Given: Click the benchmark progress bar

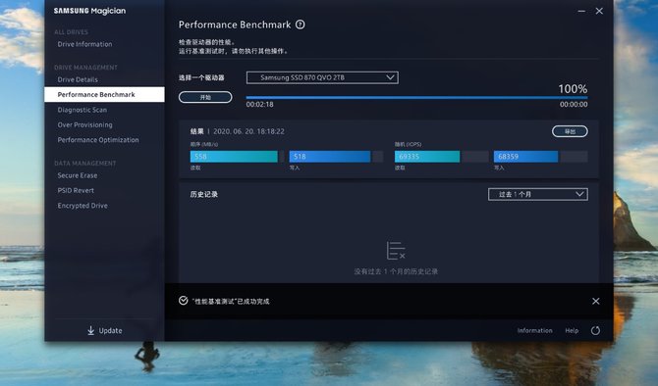Looking at the screenshot, I should click(x=416, y=98).
